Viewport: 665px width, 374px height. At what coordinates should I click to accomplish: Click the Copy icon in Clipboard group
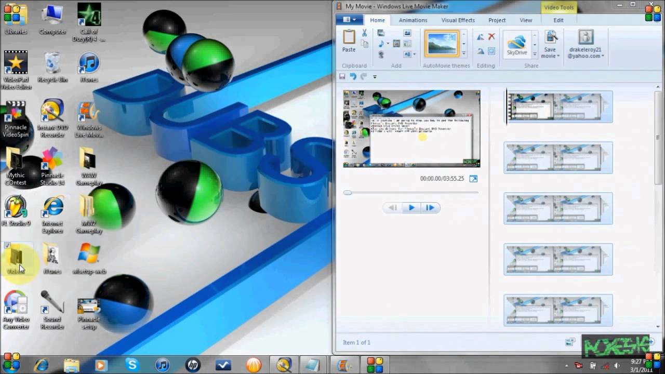(x=365, y=44)
